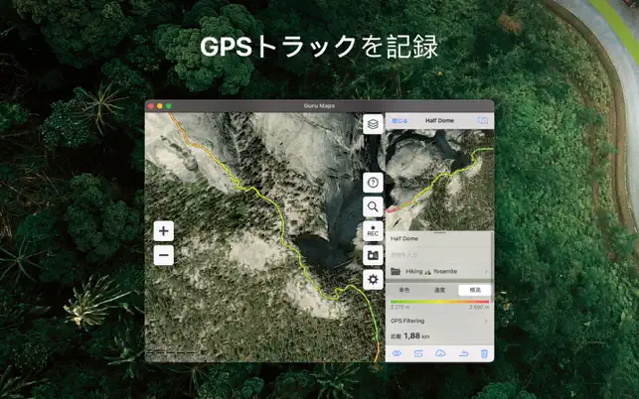Image resolution: width=639 pixels, height=399 pixels.
Task: Select the 単色 solid color tab
Action: click(403, 290)
